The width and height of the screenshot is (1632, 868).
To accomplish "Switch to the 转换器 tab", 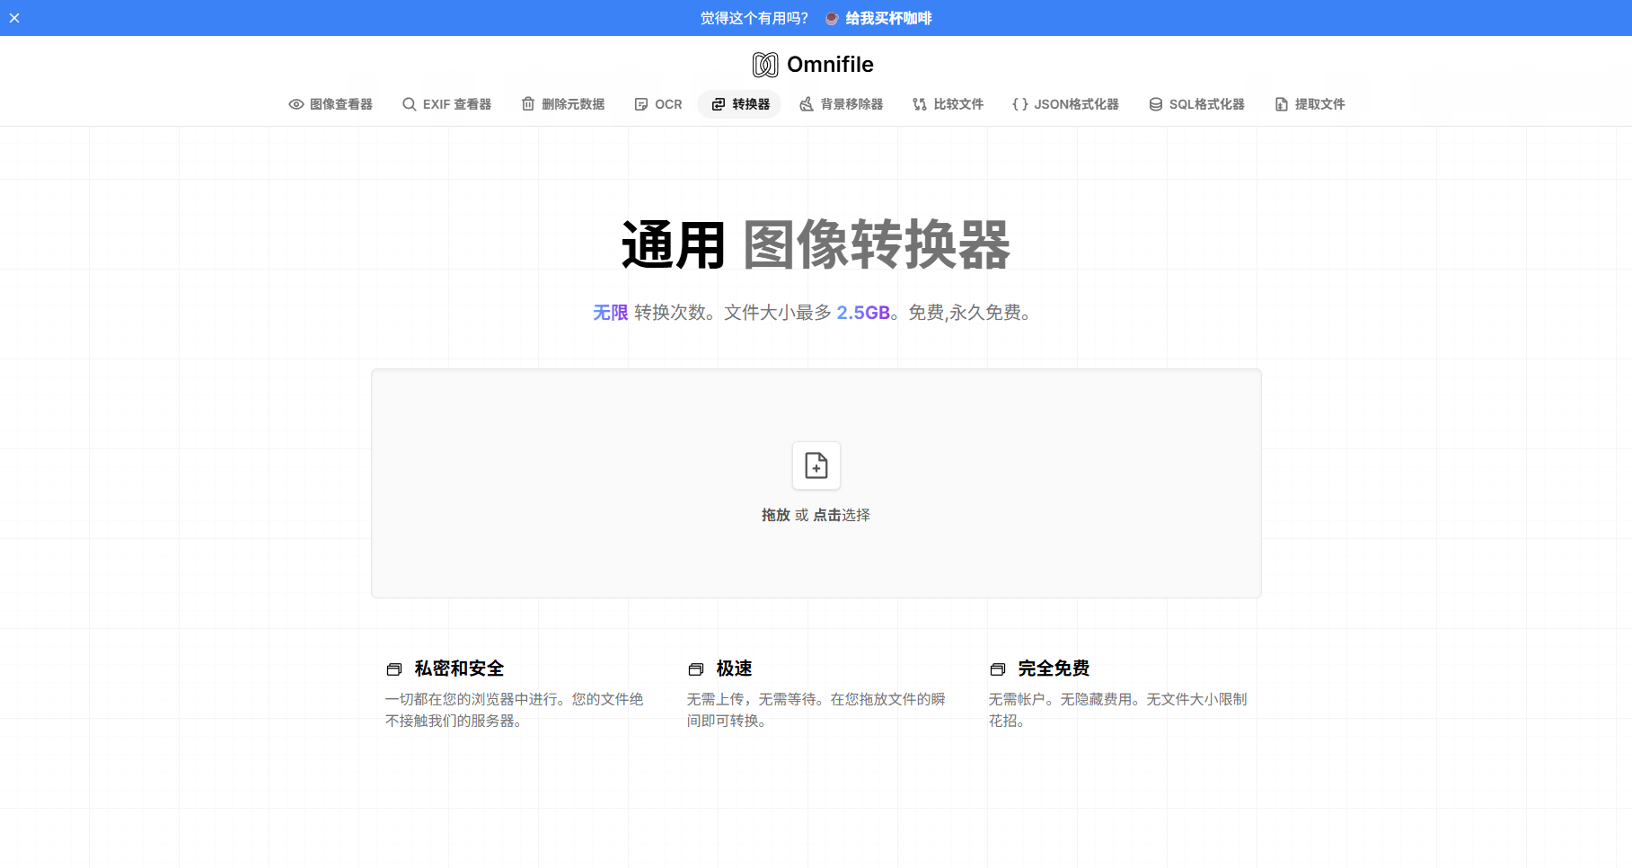I will [x=739, y=103].
